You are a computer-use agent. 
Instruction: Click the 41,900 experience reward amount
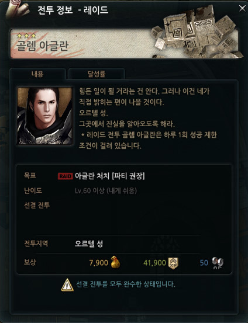coord(155,263)
